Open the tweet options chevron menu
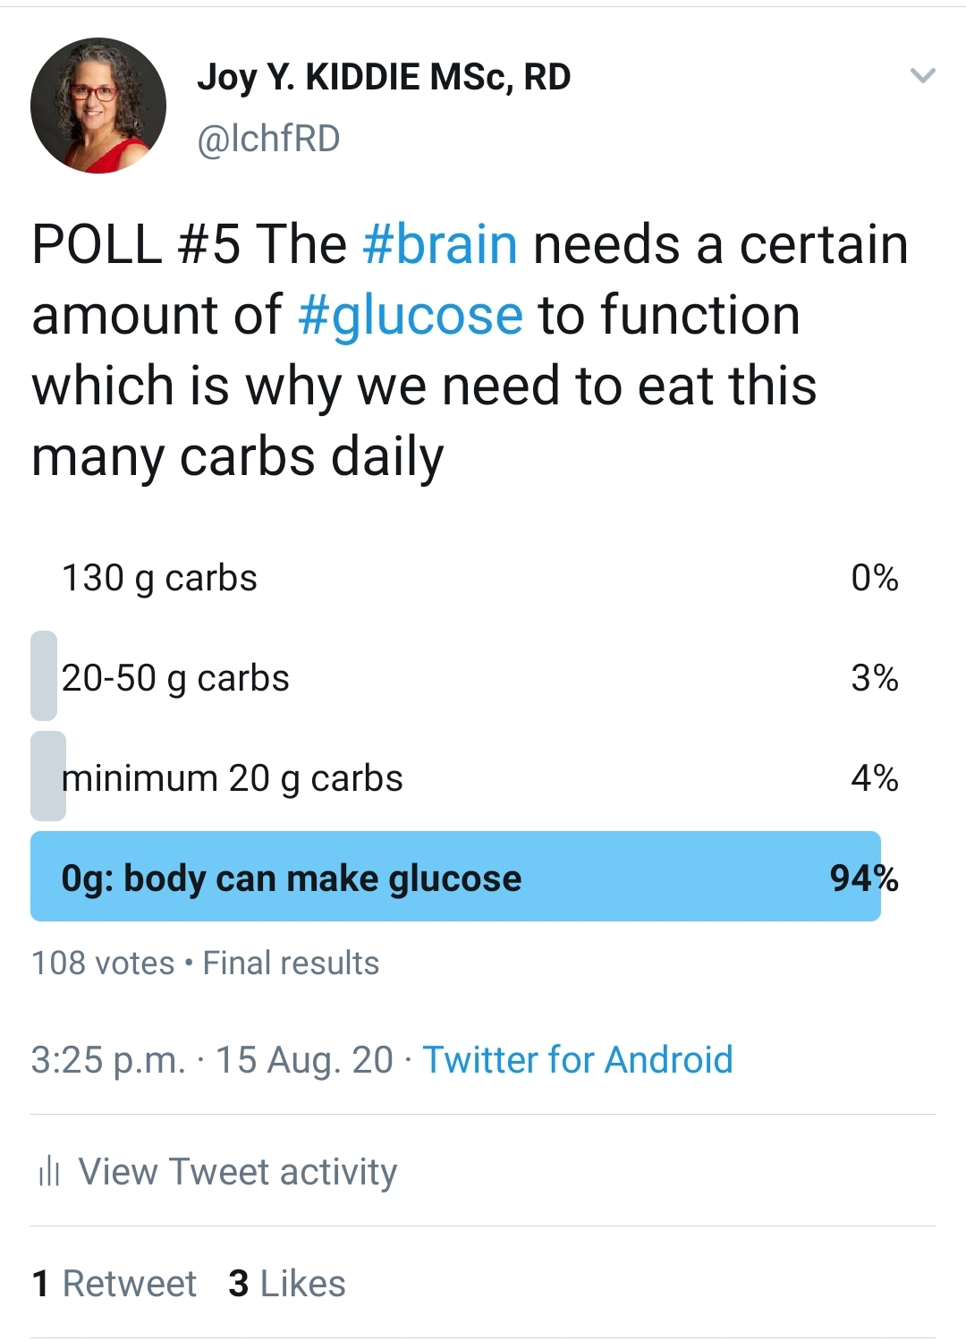 922,76
